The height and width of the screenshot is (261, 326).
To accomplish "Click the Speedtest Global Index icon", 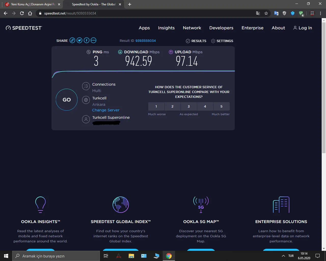I will [121, 204].
